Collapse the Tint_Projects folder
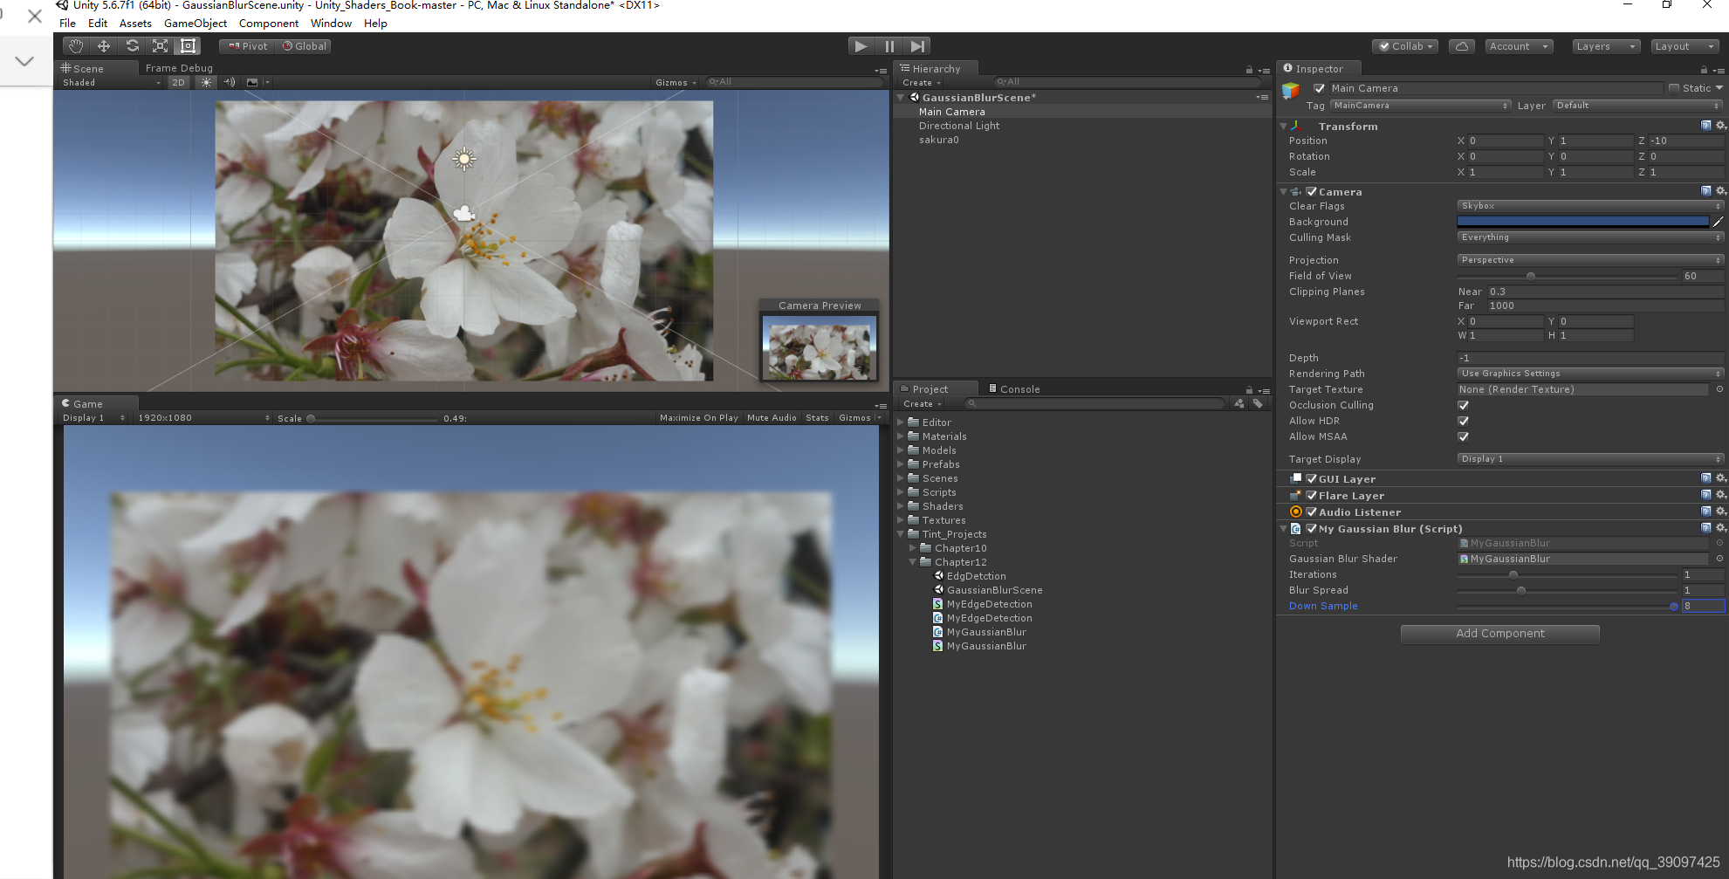Image resolution: width=1729 pixels, height=879 pixels. (901, 534)
